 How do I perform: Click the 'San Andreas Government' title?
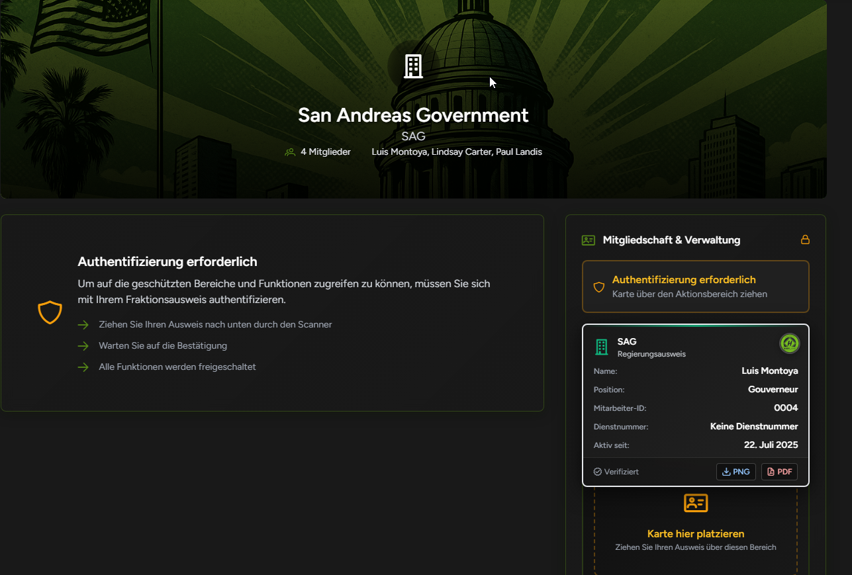pos(413,115)
